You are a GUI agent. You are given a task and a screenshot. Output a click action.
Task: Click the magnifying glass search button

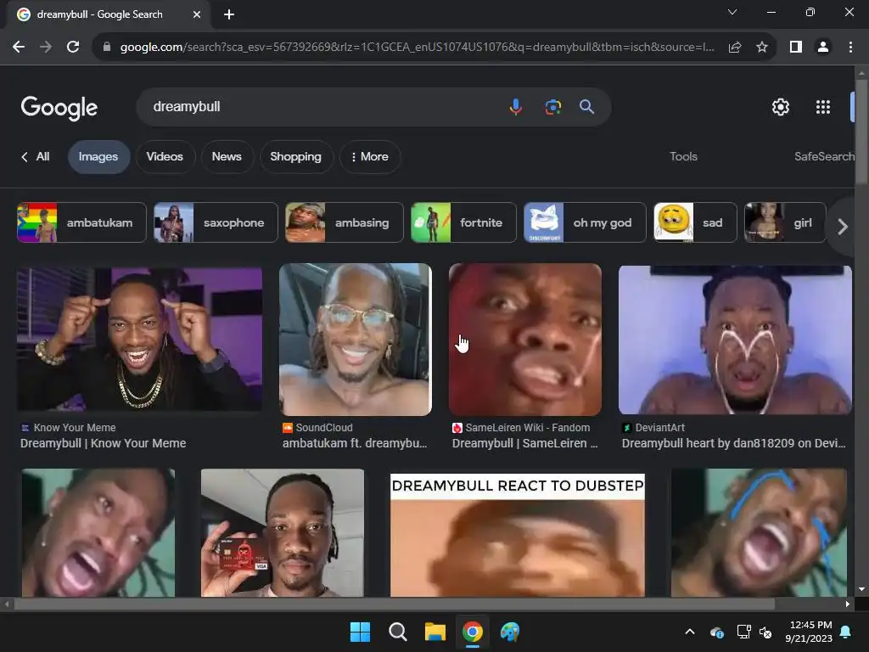tap(587, 106)
